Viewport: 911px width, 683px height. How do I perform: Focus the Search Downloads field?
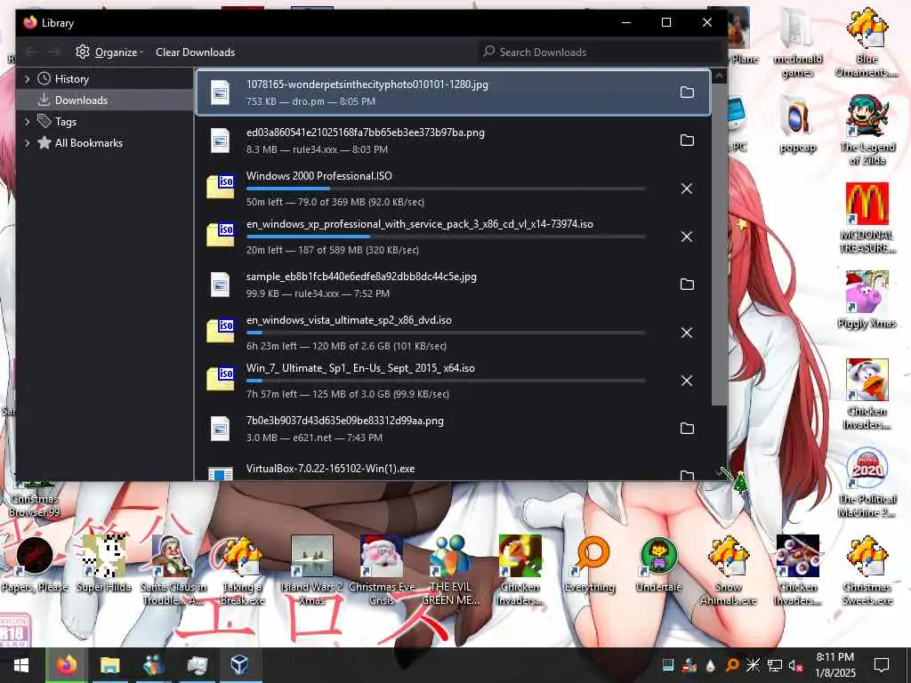click(x=599, y=52)
